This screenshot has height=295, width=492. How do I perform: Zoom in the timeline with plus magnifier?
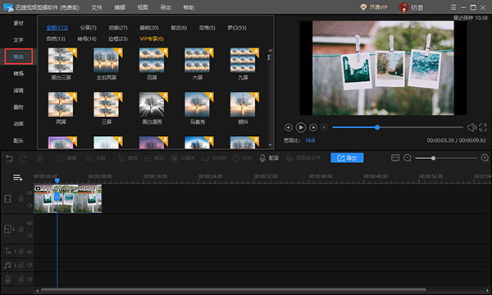[x=485, y=158]
